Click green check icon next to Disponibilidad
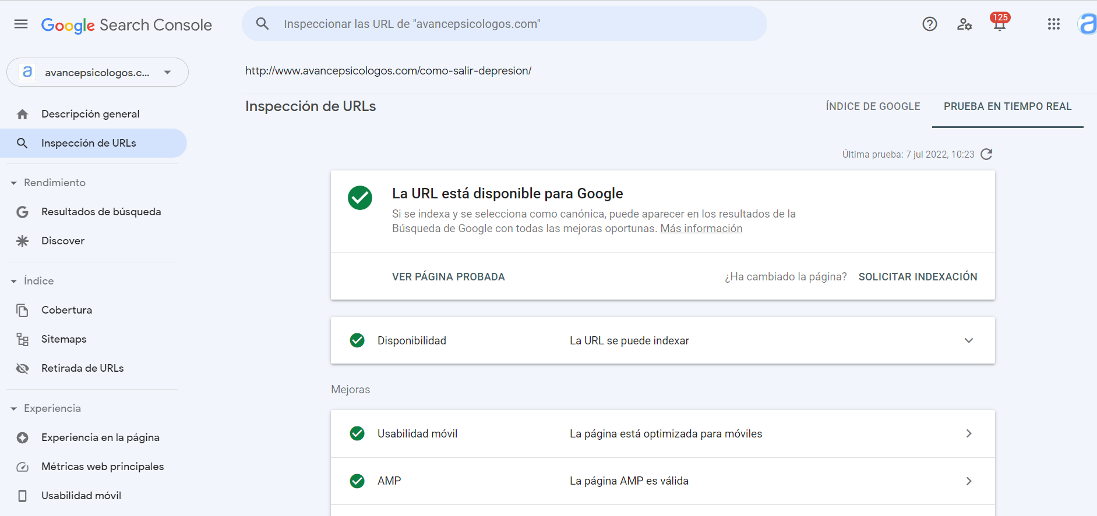1097x516 pixels. point(357,340)
